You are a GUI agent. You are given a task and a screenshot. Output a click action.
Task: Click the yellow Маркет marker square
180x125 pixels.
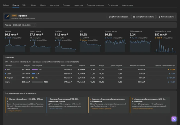pos(5,78)
